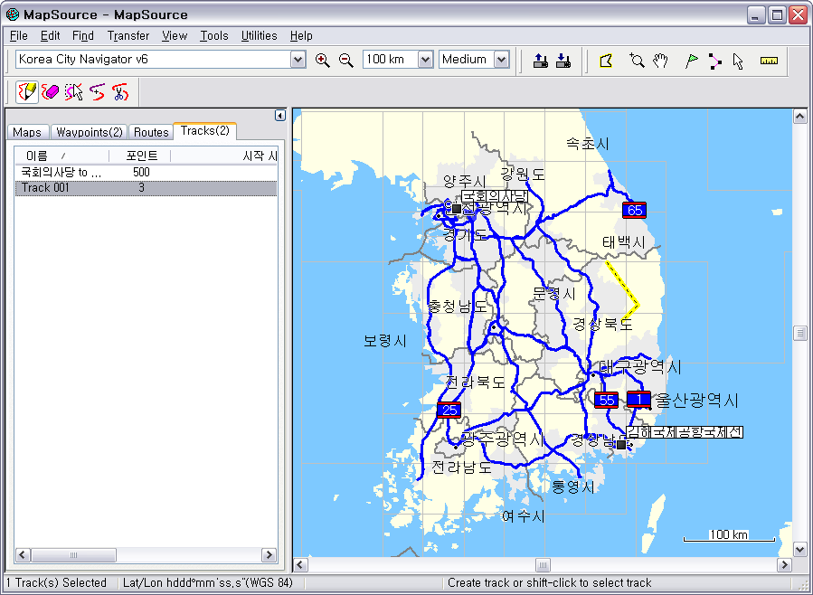
Task: Open the Tools menu
Action: coord(214,36)
